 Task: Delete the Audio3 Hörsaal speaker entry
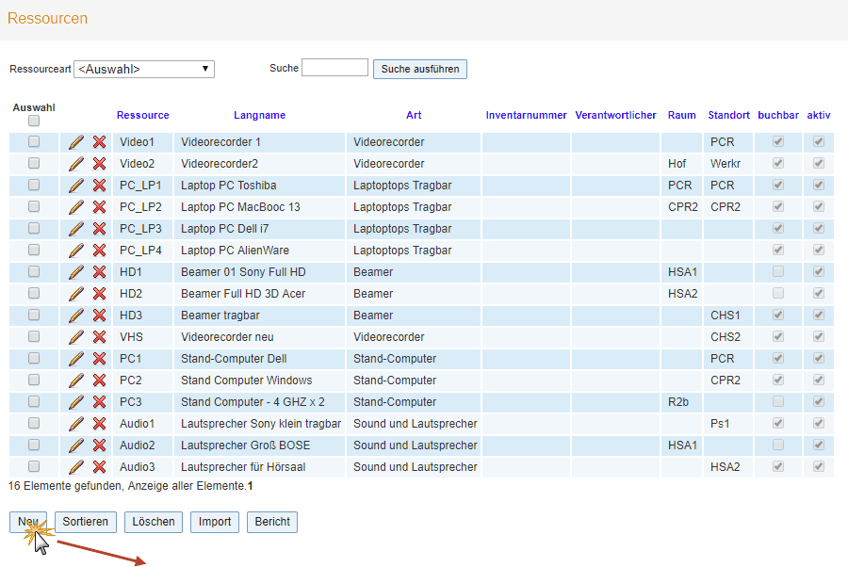point(99,466)
